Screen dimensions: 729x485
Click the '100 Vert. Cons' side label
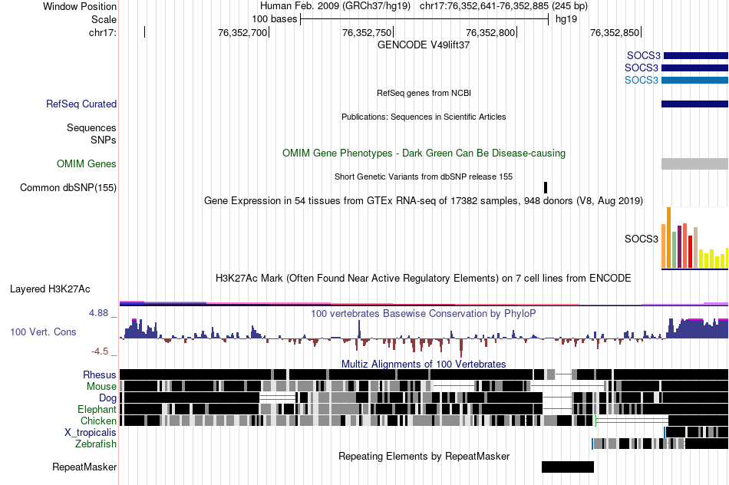click(43, 332)
